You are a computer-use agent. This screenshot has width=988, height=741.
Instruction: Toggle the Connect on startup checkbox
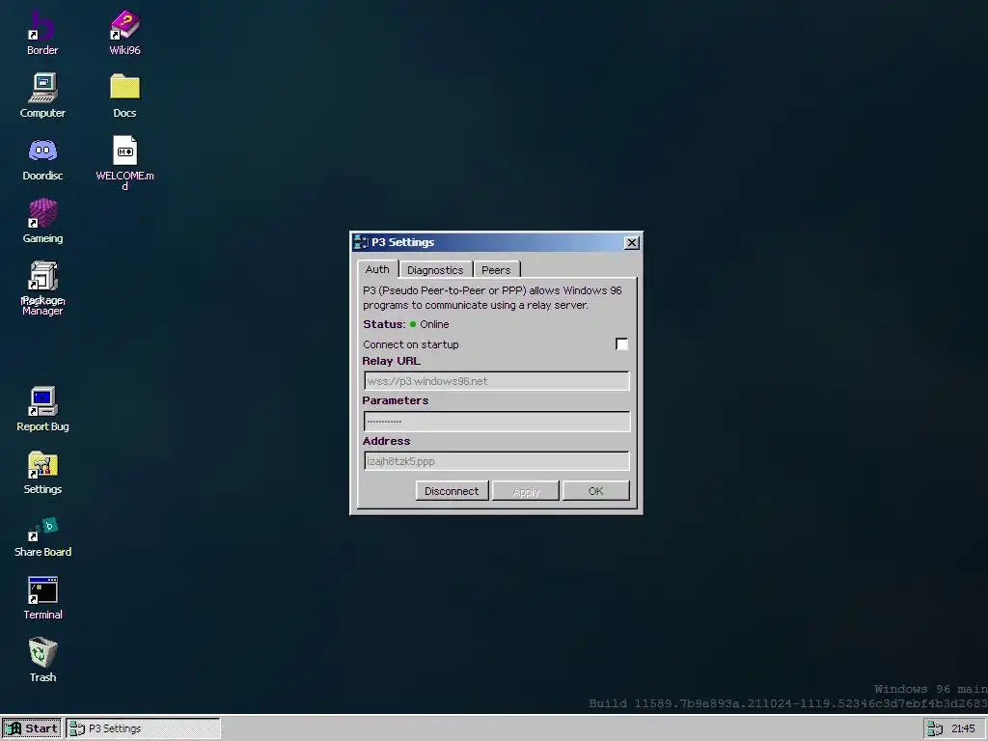pyautogui.click(x=621, y=344)
